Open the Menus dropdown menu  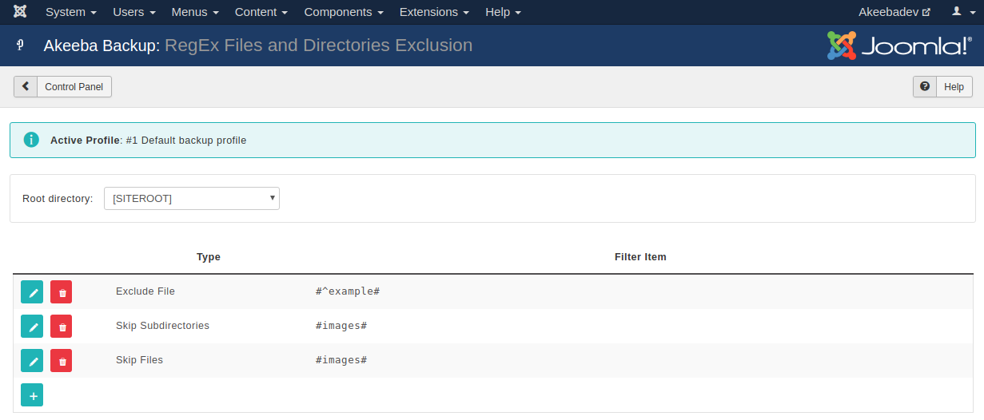[x=195, y=12]
